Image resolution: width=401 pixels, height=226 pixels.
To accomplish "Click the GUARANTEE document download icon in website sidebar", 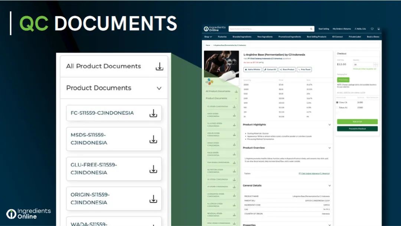I will coord(234,195).
